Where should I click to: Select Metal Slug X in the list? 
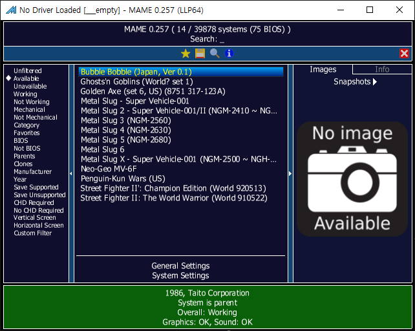[181, 159]
